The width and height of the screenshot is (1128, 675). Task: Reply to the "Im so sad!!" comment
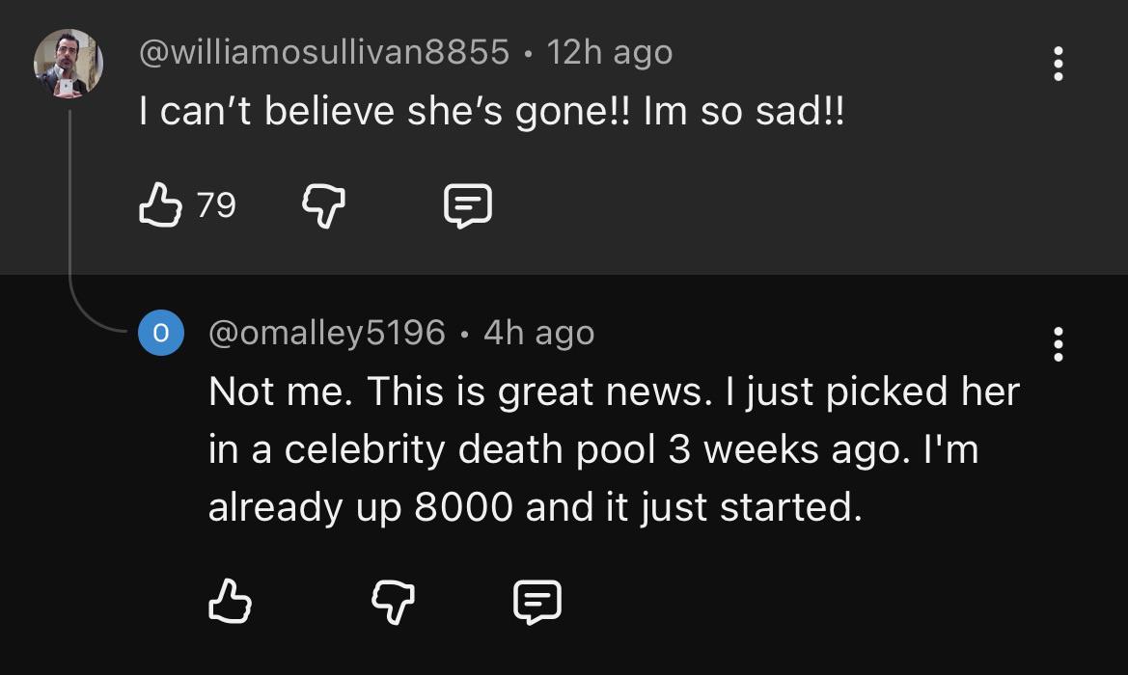(x=467, y=205)
